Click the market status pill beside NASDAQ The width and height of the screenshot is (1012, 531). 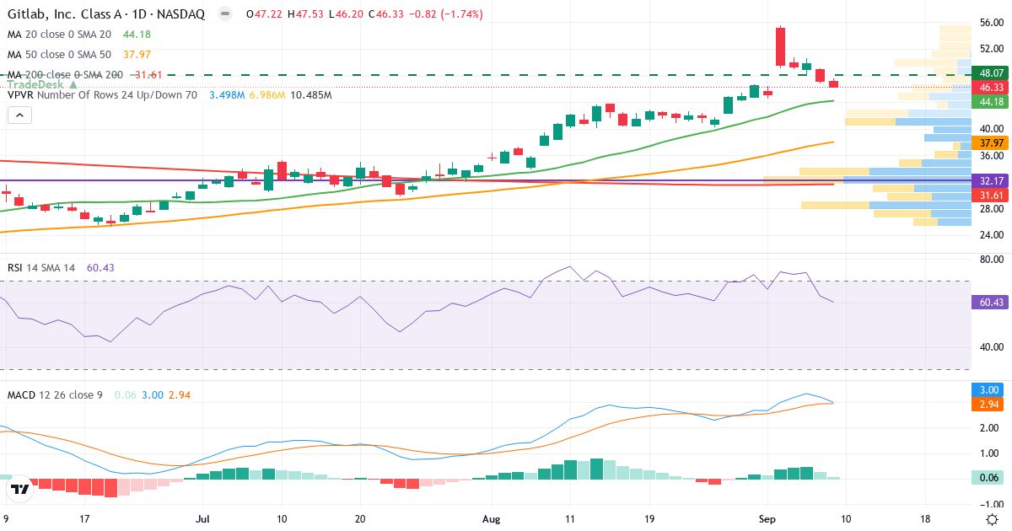click(223, 14)
